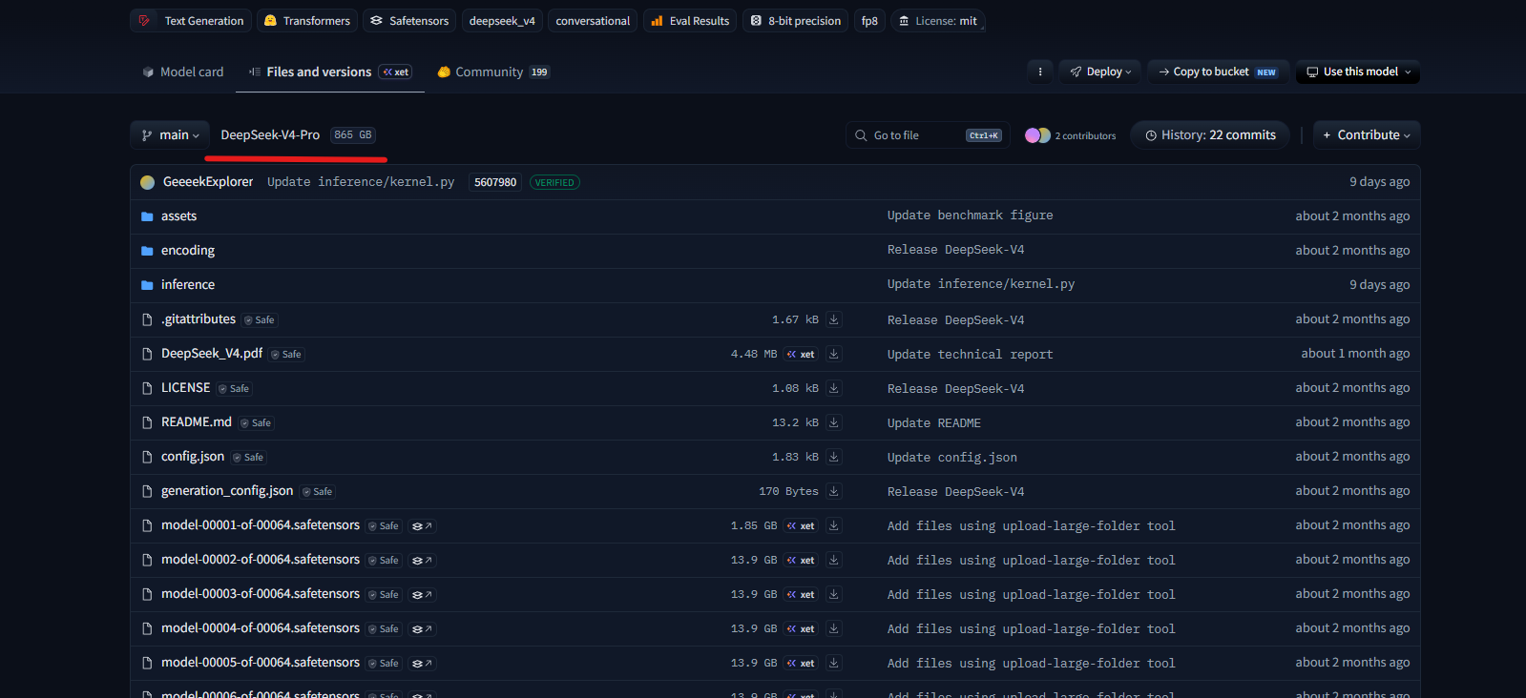
Task: Open the assets folder
Action: pos(178,216)
